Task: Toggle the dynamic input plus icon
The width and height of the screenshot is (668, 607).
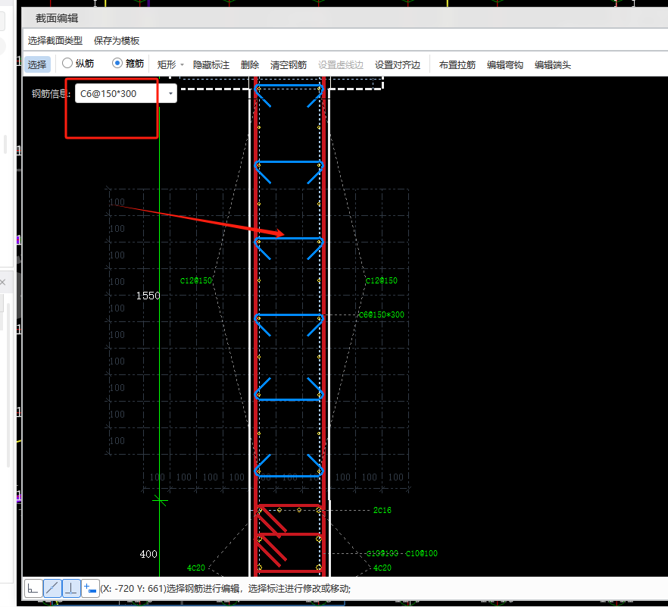Action: coord(90,589)
